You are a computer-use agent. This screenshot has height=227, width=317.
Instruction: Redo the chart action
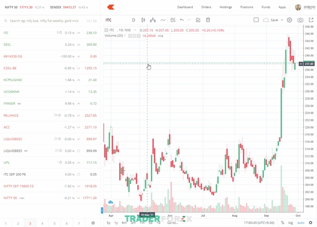[x=189, y=20]
